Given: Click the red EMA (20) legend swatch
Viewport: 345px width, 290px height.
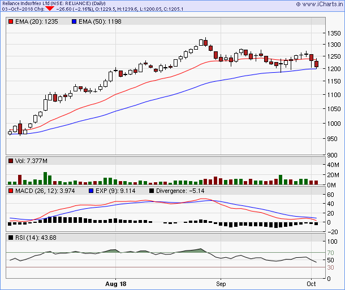Looking at the screenshot, I should coord(11,21).
